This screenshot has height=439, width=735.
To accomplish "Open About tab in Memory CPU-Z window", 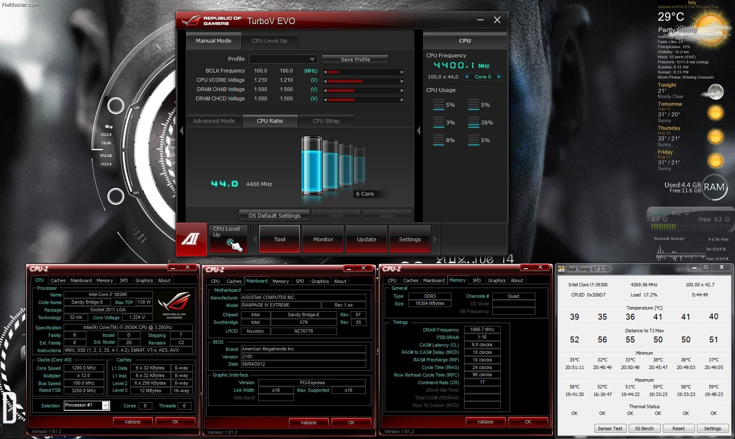I will click(x=517, y=280).
